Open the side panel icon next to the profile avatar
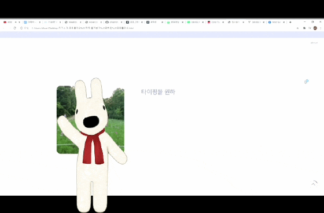 coord(310,28)
